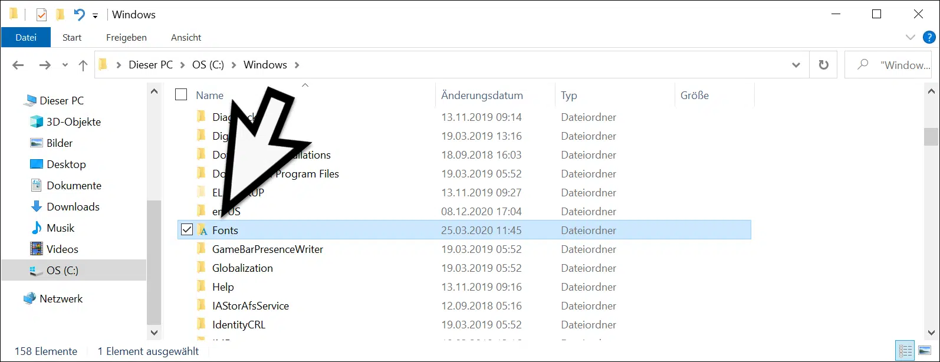Open recent locations dropdown arrow
The image size is (940, 362).
65,65
